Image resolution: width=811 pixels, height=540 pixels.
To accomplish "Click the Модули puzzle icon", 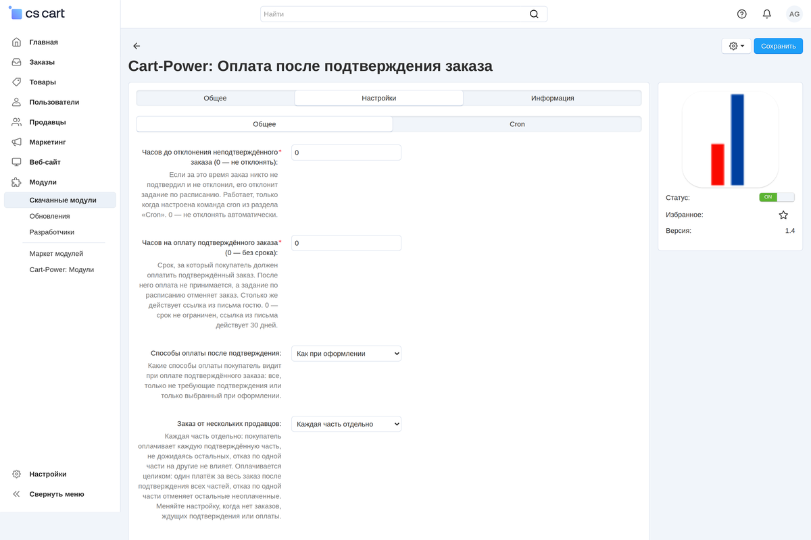I will [x=17, y=182].
